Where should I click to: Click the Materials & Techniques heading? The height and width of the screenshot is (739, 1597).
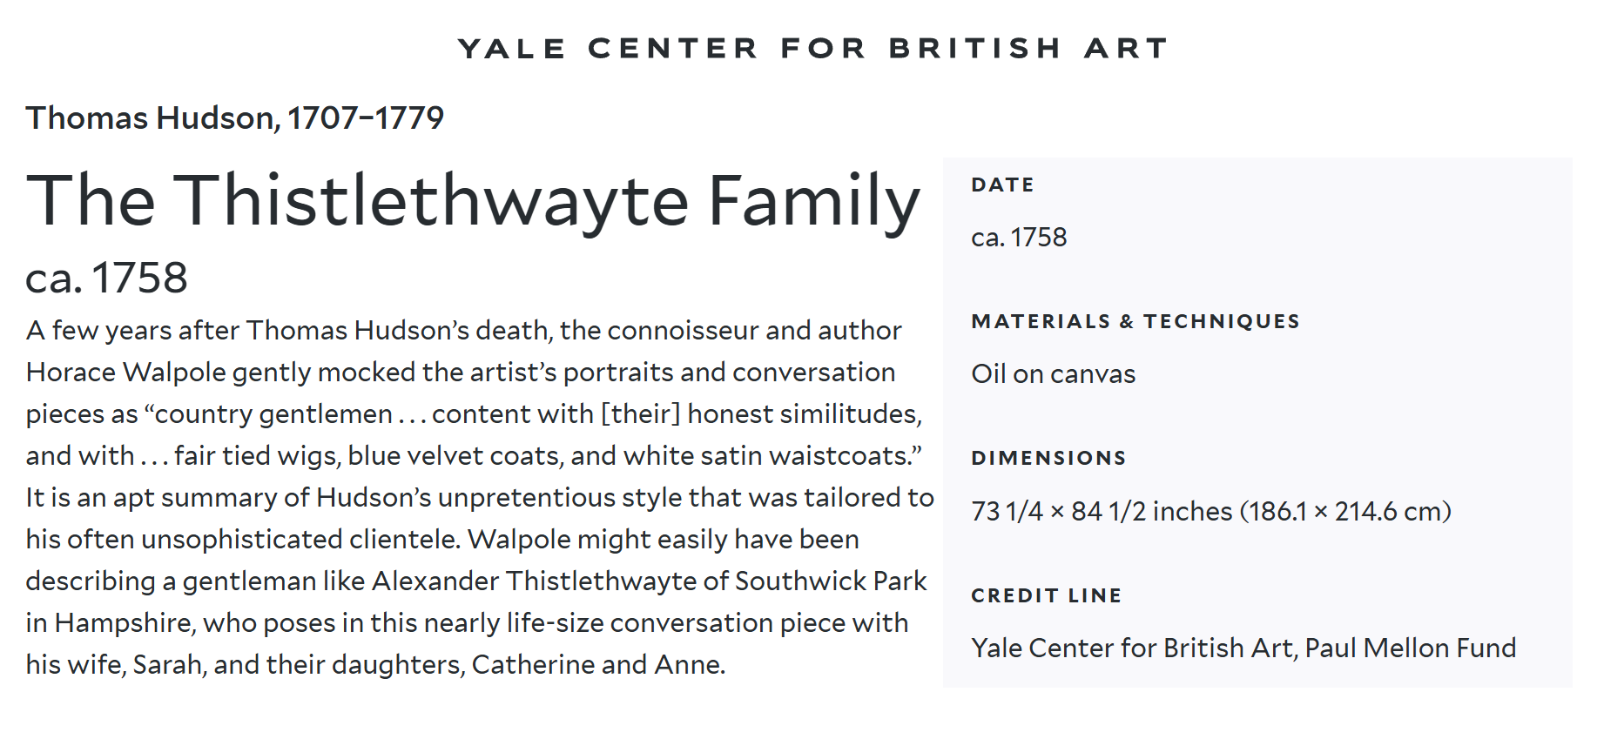1135,321
